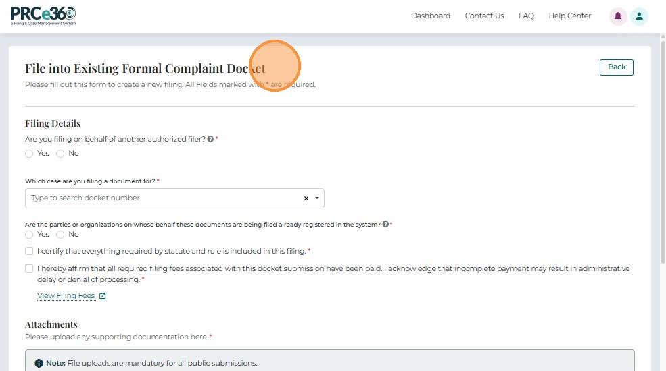Click the 'Filing Details' section heading
Viewport: 666px width, 371px height.
tap(53, 123)
